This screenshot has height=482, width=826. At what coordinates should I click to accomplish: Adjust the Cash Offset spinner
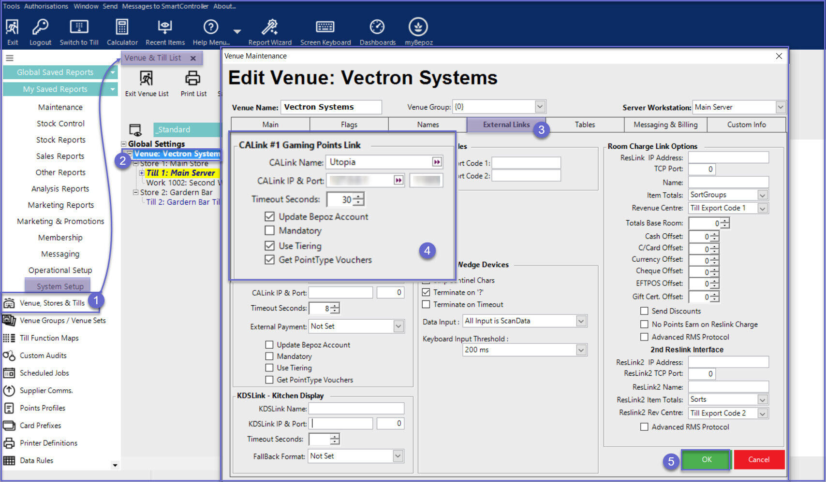click(x=714, y=237)
